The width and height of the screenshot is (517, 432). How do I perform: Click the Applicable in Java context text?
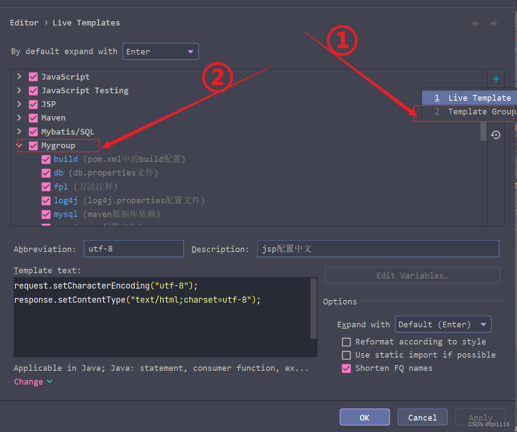pyautogui.click(x=161, y=368)
